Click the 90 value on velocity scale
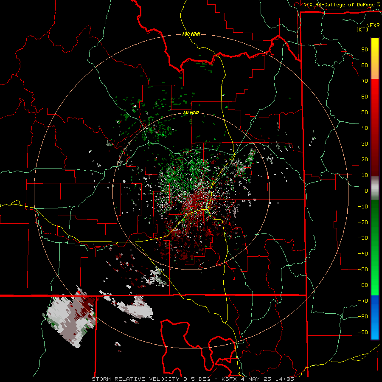382x382 pixels. point(365,50)
